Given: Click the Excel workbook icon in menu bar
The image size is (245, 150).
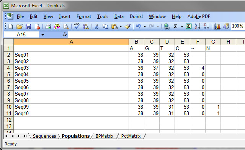Looking at the screenshot, I should (x=10, y=16).
